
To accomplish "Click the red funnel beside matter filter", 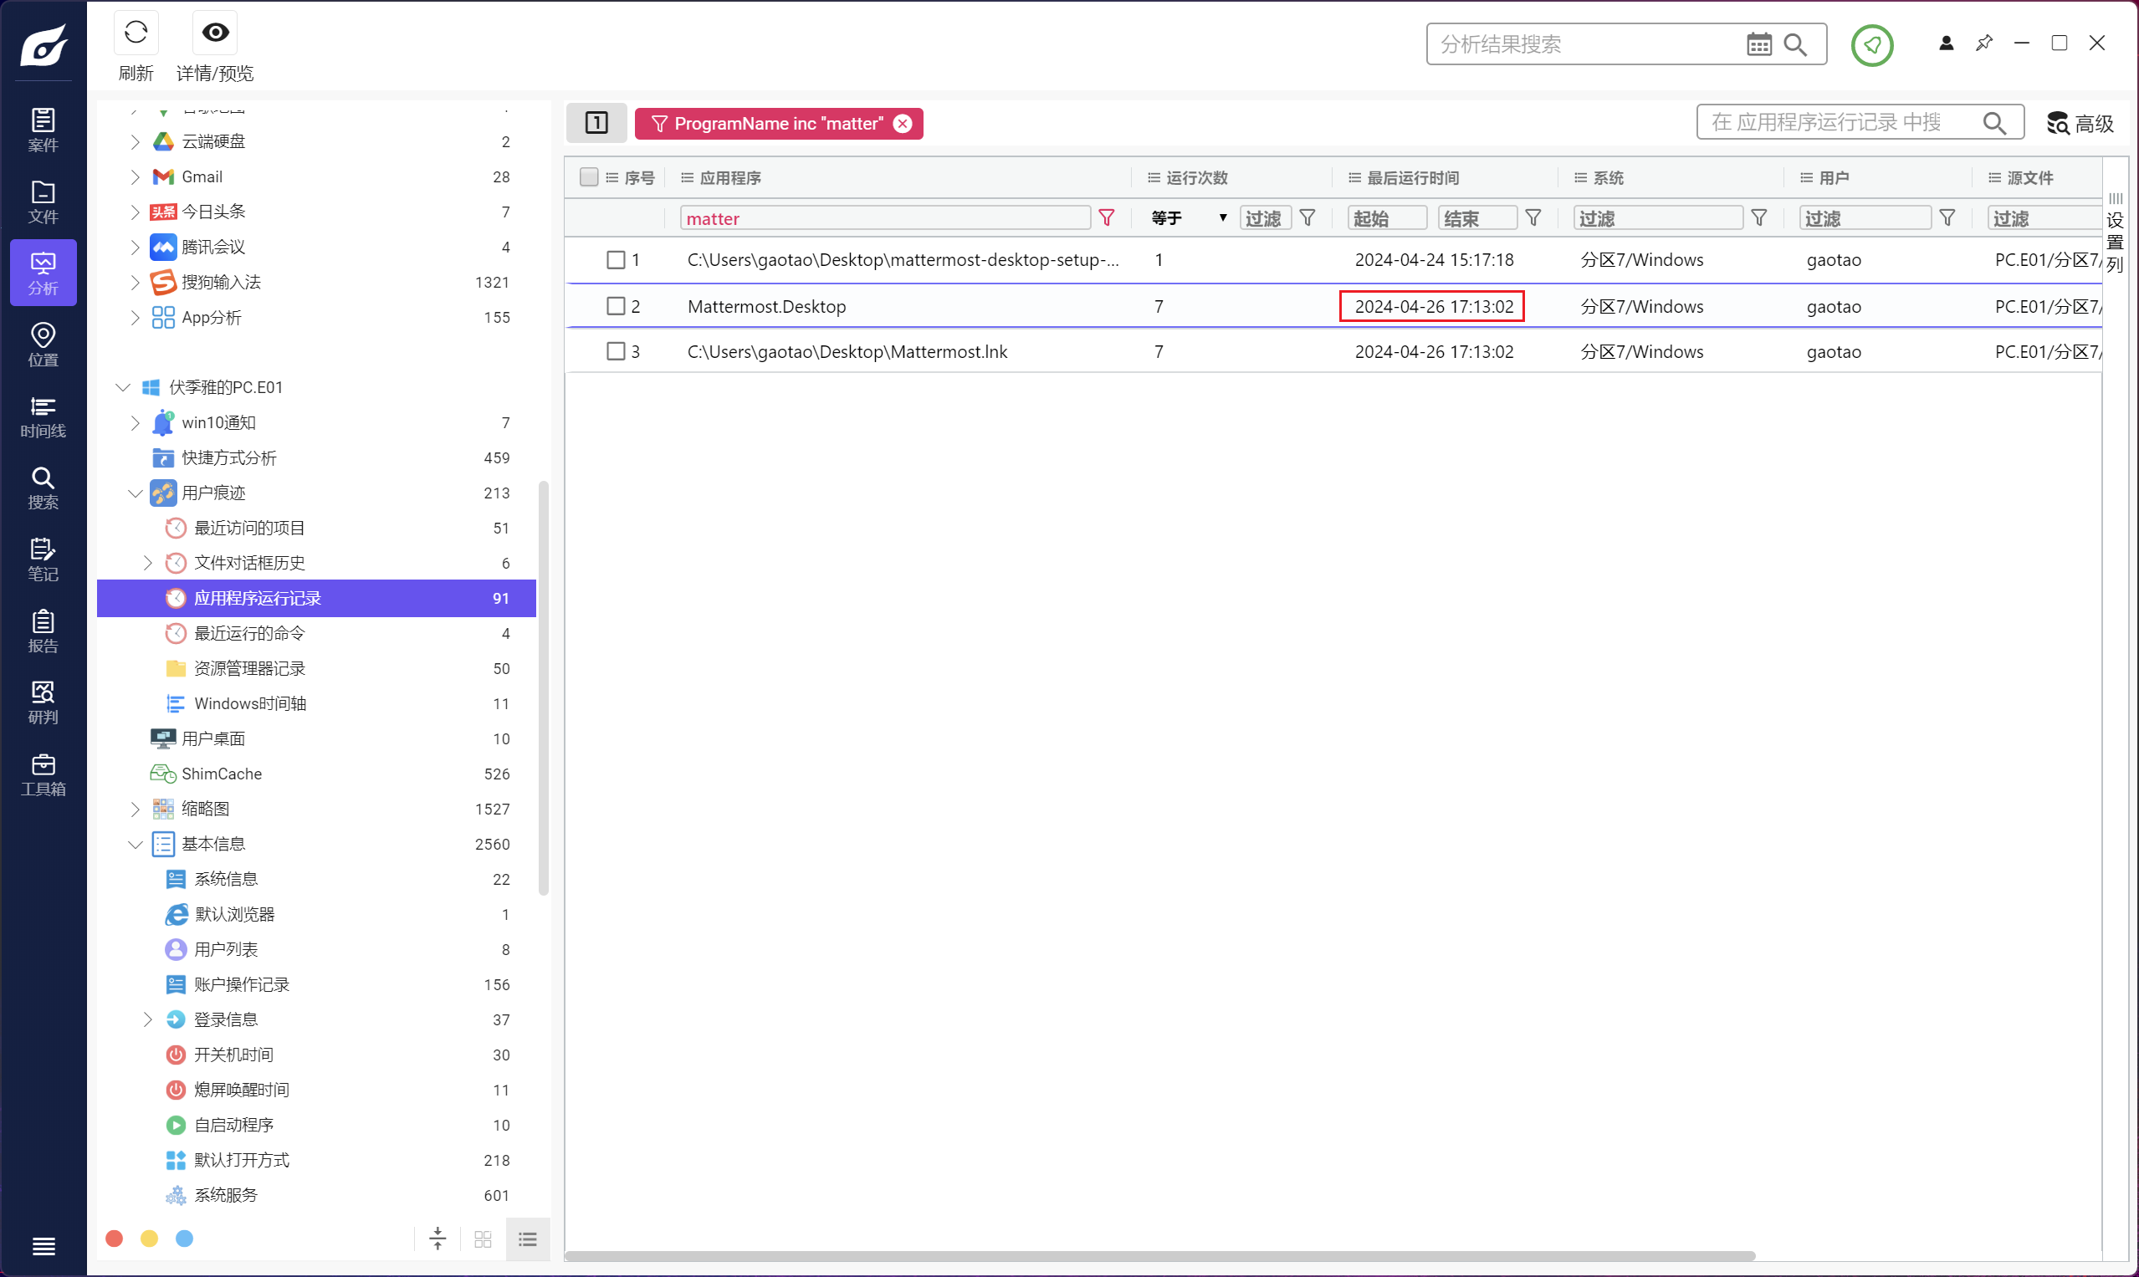I will (x=1107, y=217).
